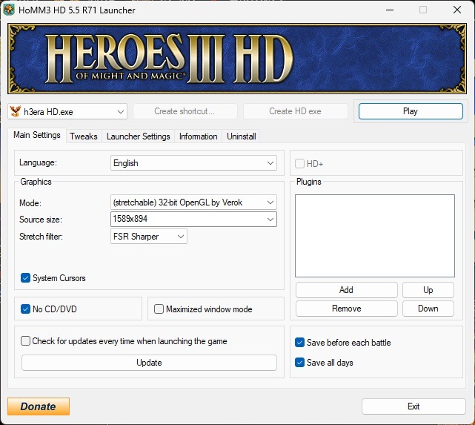Enable Maximized window mode checkbox
Viewport: 475px width, 425px height.
pyautogui.click(x=159, y=309)
